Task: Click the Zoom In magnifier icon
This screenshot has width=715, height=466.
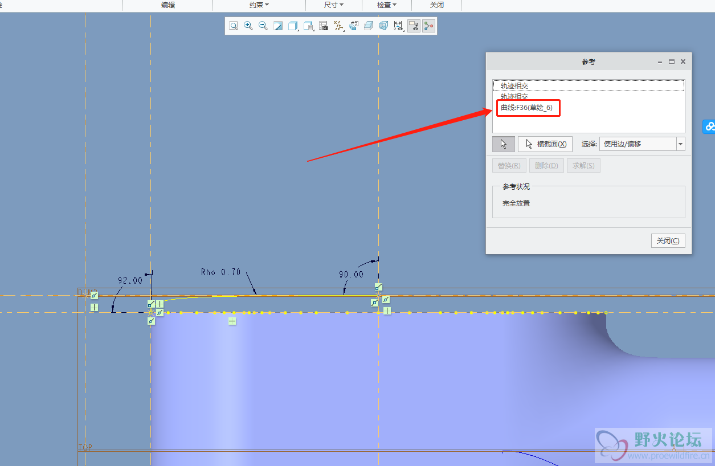Action: pos(248,26)
